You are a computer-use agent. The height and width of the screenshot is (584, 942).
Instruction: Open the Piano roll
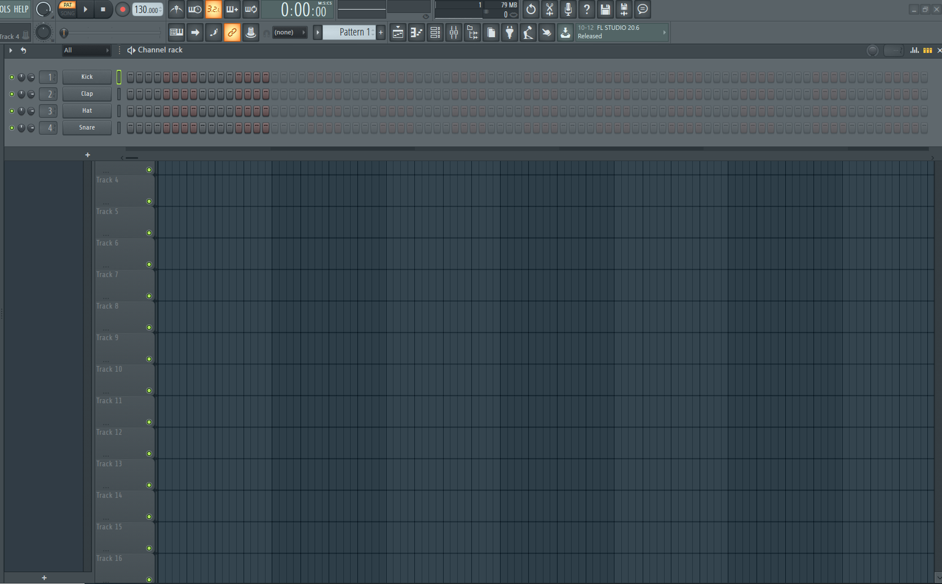(x=416, y=32)
